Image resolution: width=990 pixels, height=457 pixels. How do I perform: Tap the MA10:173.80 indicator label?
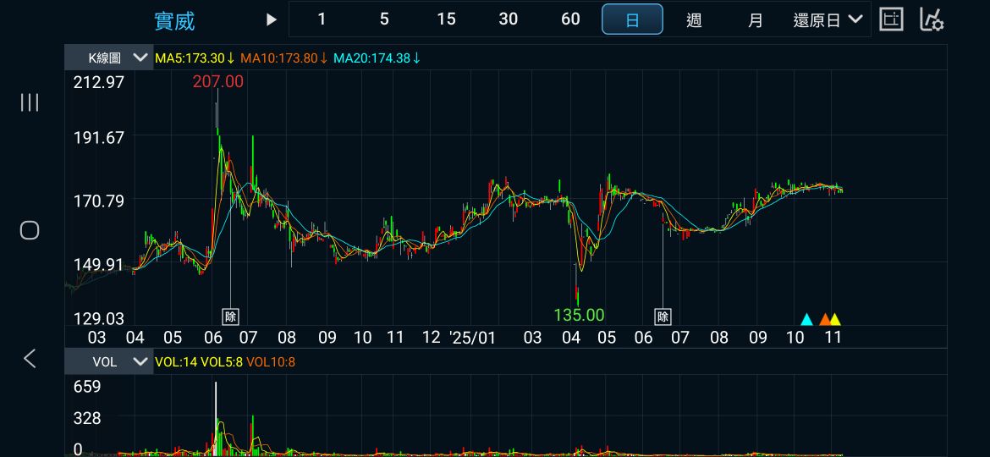coord(283,58)
